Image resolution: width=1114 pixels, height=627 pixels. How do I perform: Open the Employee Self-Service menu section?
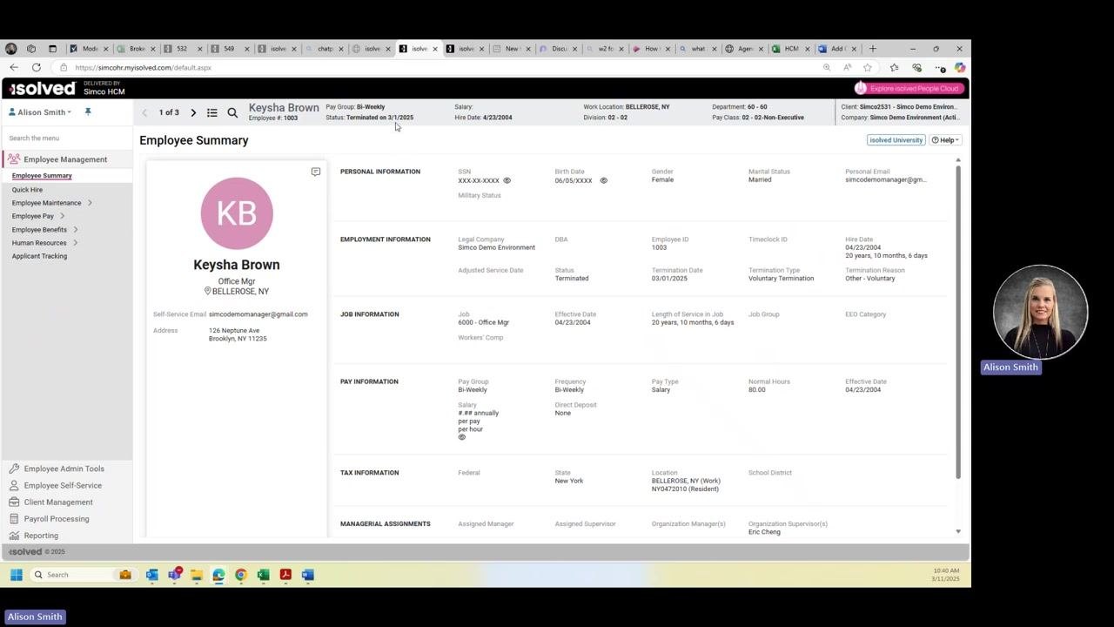pyautogui.click(x=63, y=486)
